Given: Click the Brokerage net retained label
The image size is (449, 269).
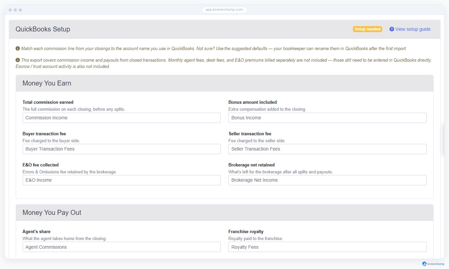Looking at the screenshot, I should pos(251,165).
